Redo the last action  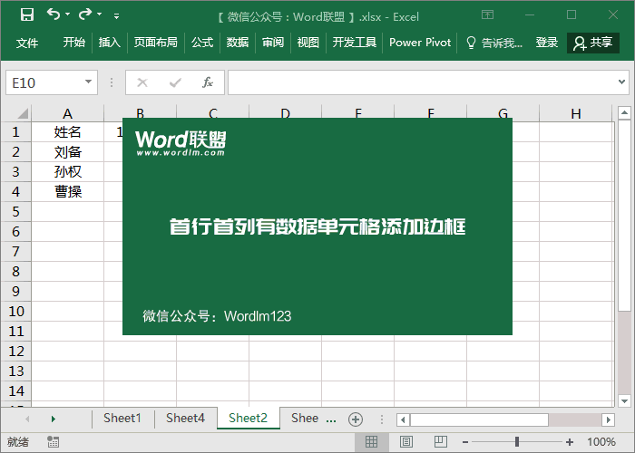(85, 14)
